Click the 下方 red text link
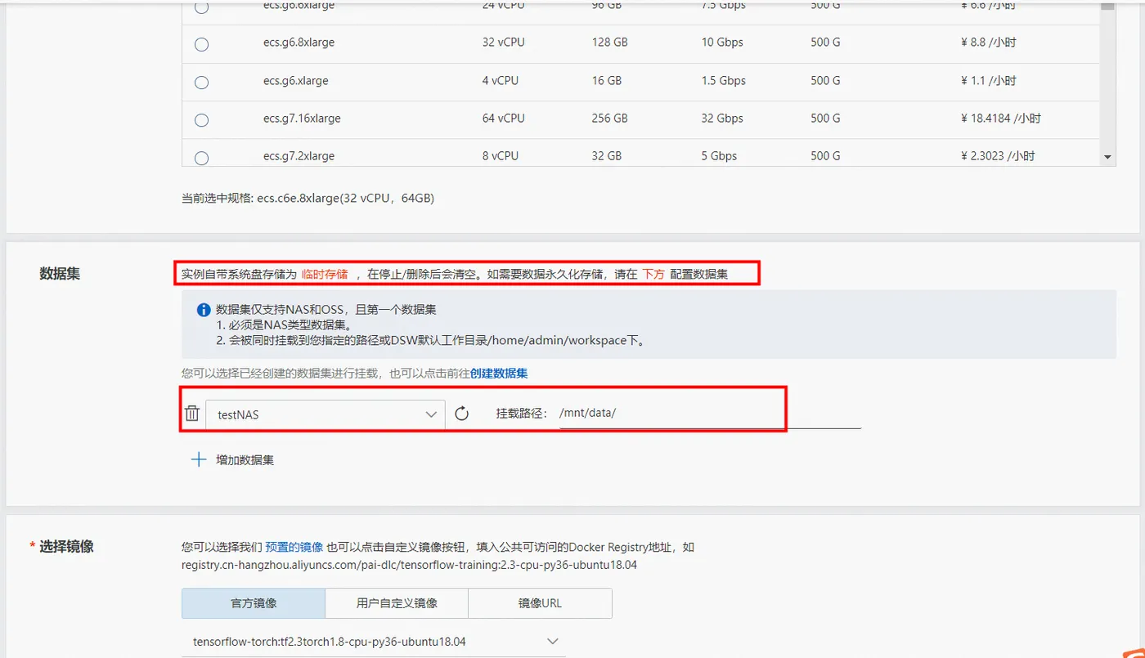 (x=653, y=274)
